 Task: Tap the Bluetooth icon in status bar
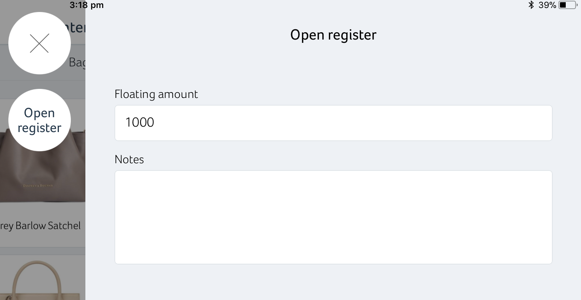tap(531, 5)
